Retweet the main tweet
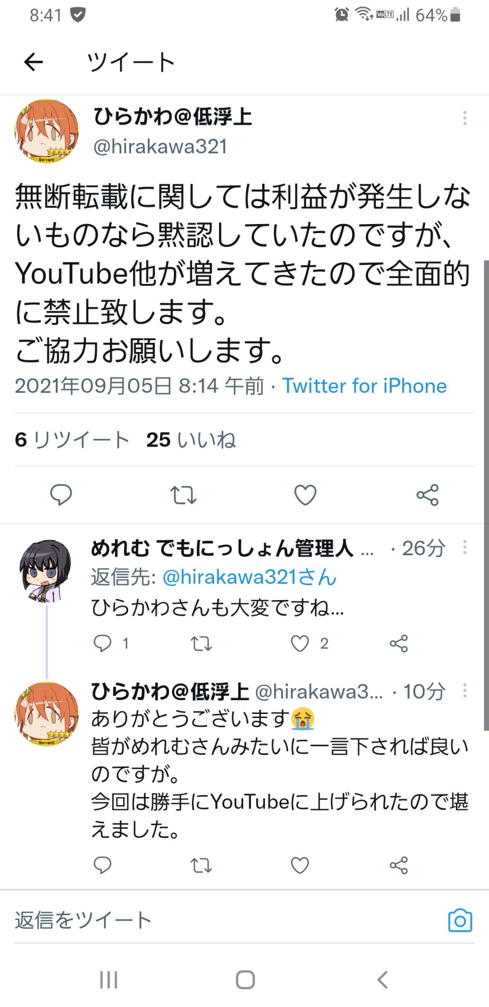This screenshot has width=489, height=1007. coord(183,495)
